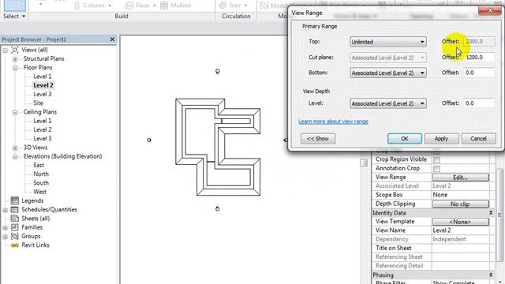Open the View Depth Level dropdown
Screen dimensions: 505x284
point(388,103)
